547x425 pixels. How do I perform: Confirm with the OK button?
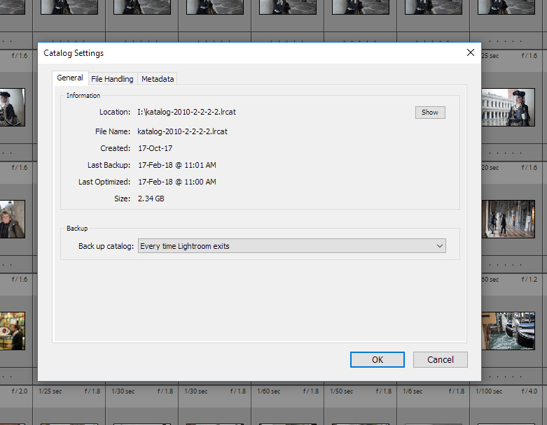tap(377, 359)
